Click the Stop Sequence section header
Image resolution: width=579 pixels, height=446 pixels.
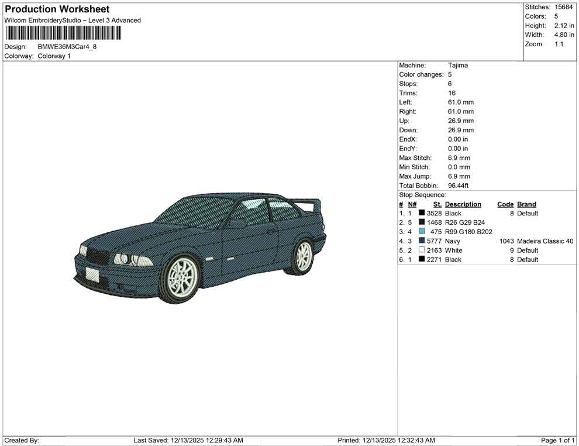pos(422,194)
